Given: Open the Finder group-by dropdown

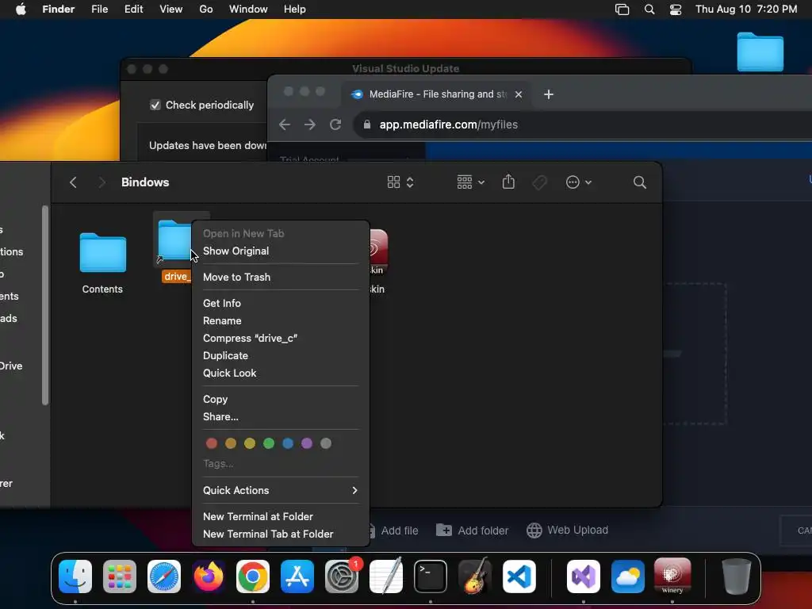Looking at the screenshot, I should (471, 182).
